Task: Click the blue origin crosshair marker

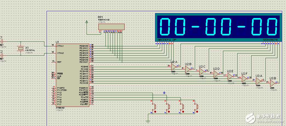Action: (164, 93)
